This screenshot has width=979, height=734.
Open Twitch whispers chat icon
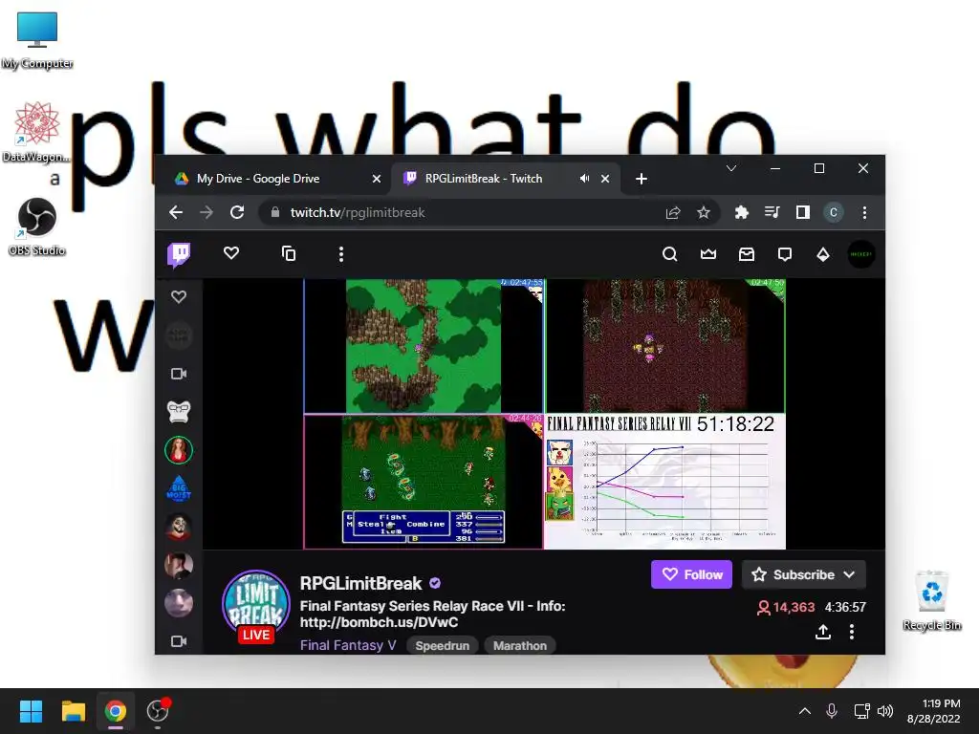point(785,254)
